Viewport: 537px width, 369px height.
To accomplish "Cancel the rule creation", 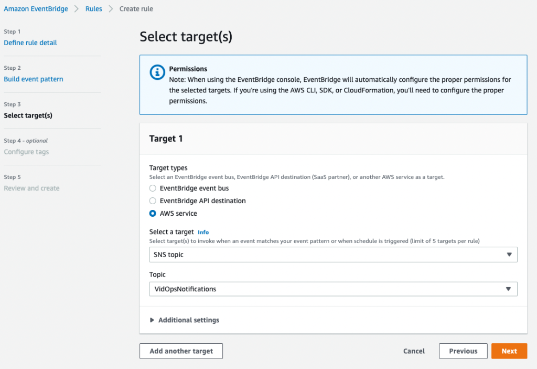I will click(x=414, y=351).
